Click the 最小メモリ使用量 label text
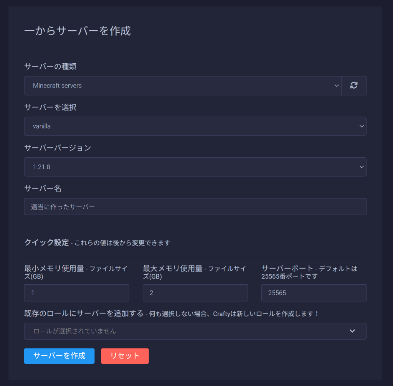 (x=54, y=269)
